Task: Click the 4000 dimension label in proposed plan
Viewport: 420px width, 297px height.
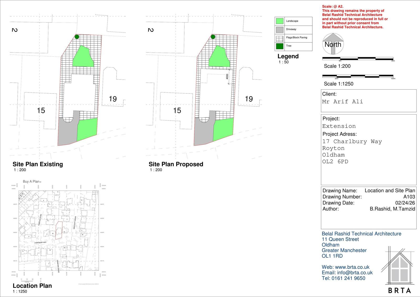Action: 227,77
